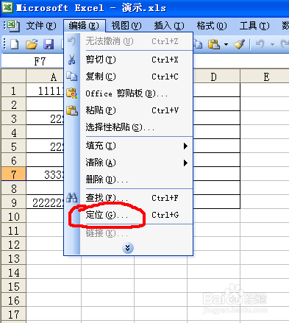Click cell A1 containing 1111
Screen dimensions: 289x323
tap(45, 90)
